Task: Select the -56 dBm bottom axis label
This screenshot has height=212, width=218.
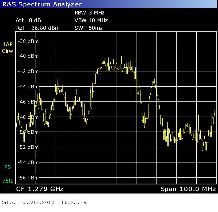Action: click(28, 178)
